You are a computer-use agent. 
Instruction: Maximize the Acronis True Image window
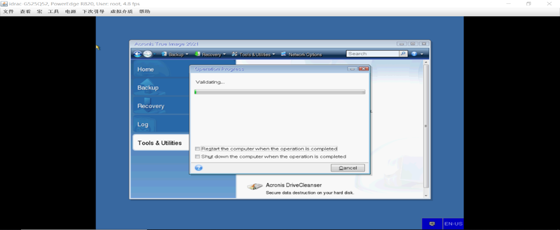(413, 44)
